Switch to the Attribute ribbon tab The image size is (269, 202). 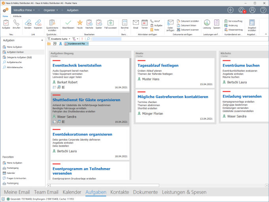[x=17, y=16]
